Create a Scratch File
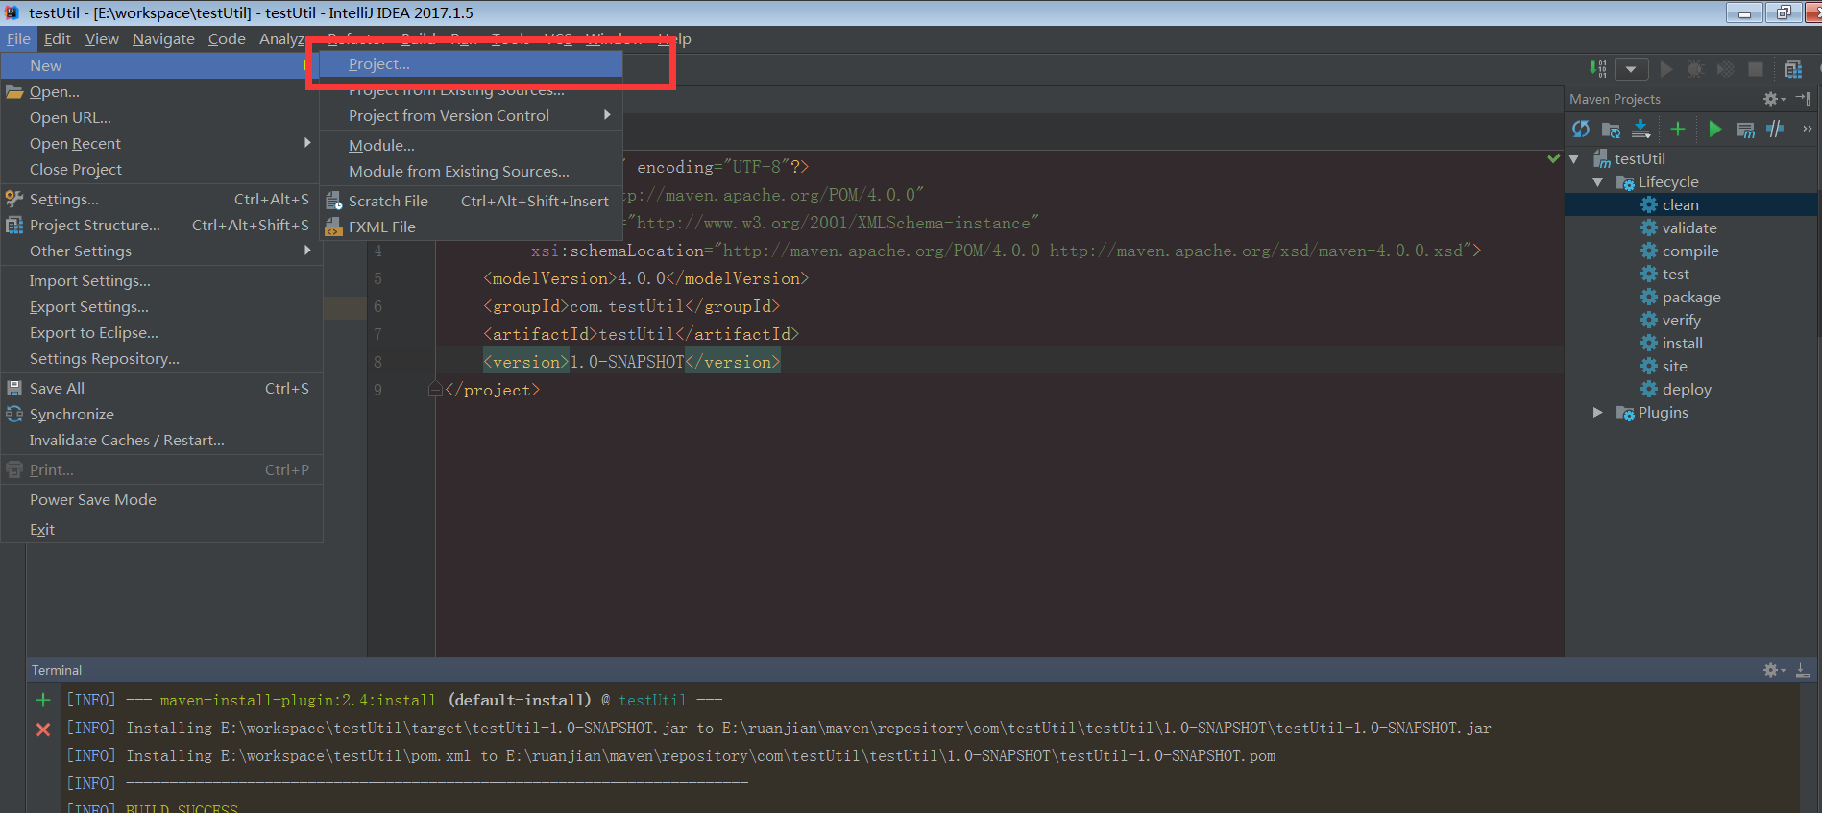Viewport: 1822px width, 813px height. (x=471, y=201)
